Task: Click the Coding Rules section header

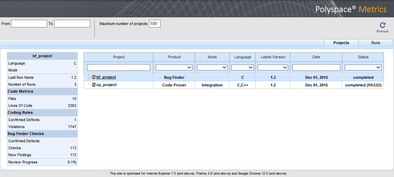Action: tap(42, 112)
